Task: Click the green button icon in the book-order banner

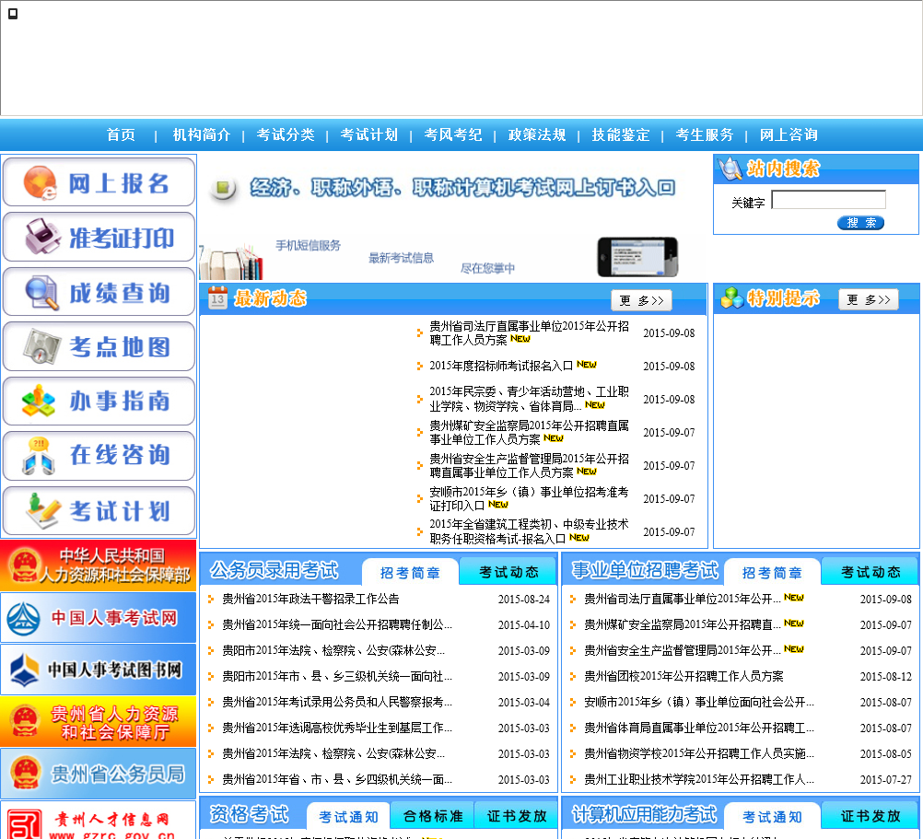Action: [223, 188]
